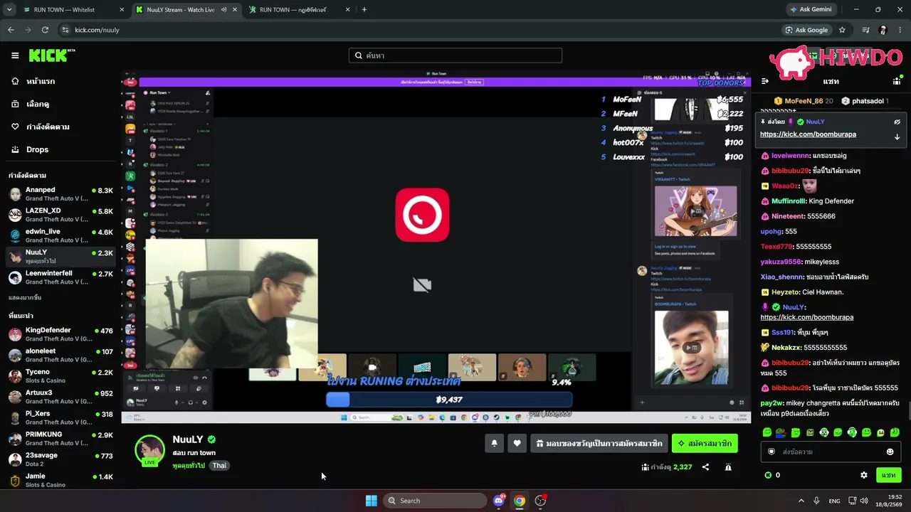Screen dimensions: 911x512
Task: Go to หน้าแรก home page
Action: [x=40, y=81]
